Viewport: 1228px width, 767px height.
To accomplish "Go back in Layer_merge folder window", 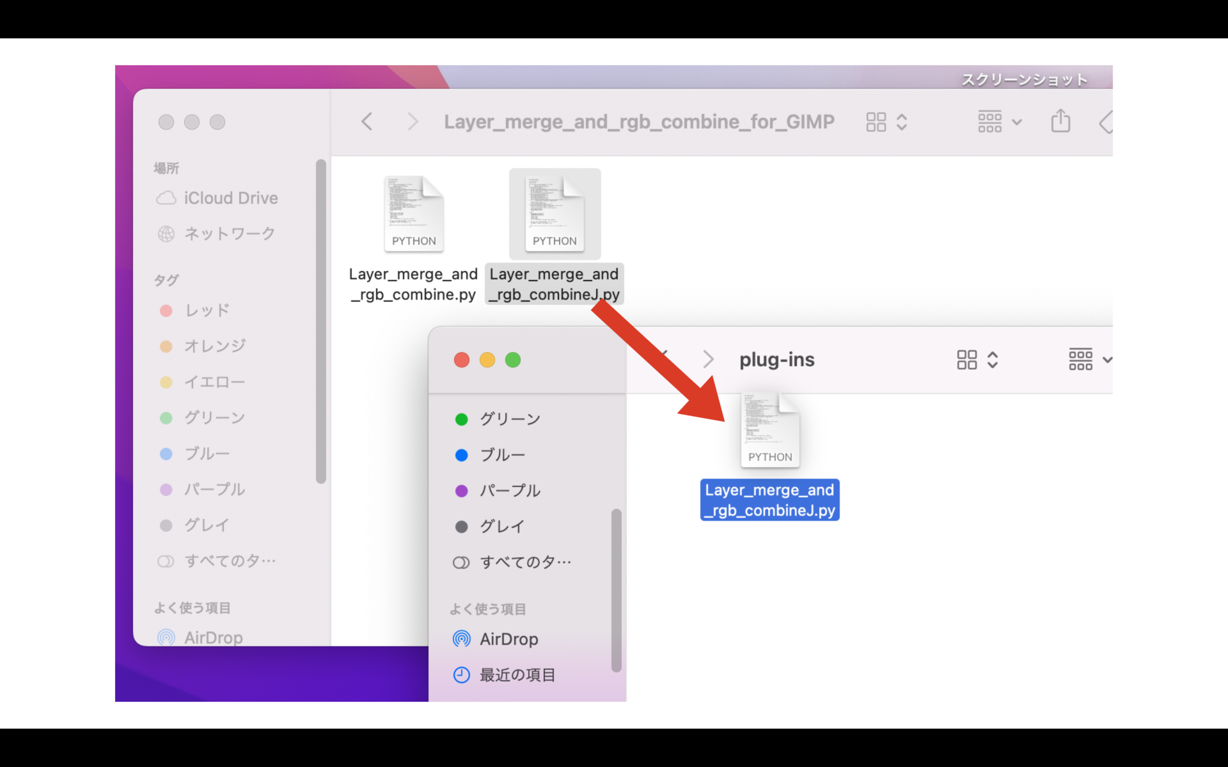I will 367,121.
